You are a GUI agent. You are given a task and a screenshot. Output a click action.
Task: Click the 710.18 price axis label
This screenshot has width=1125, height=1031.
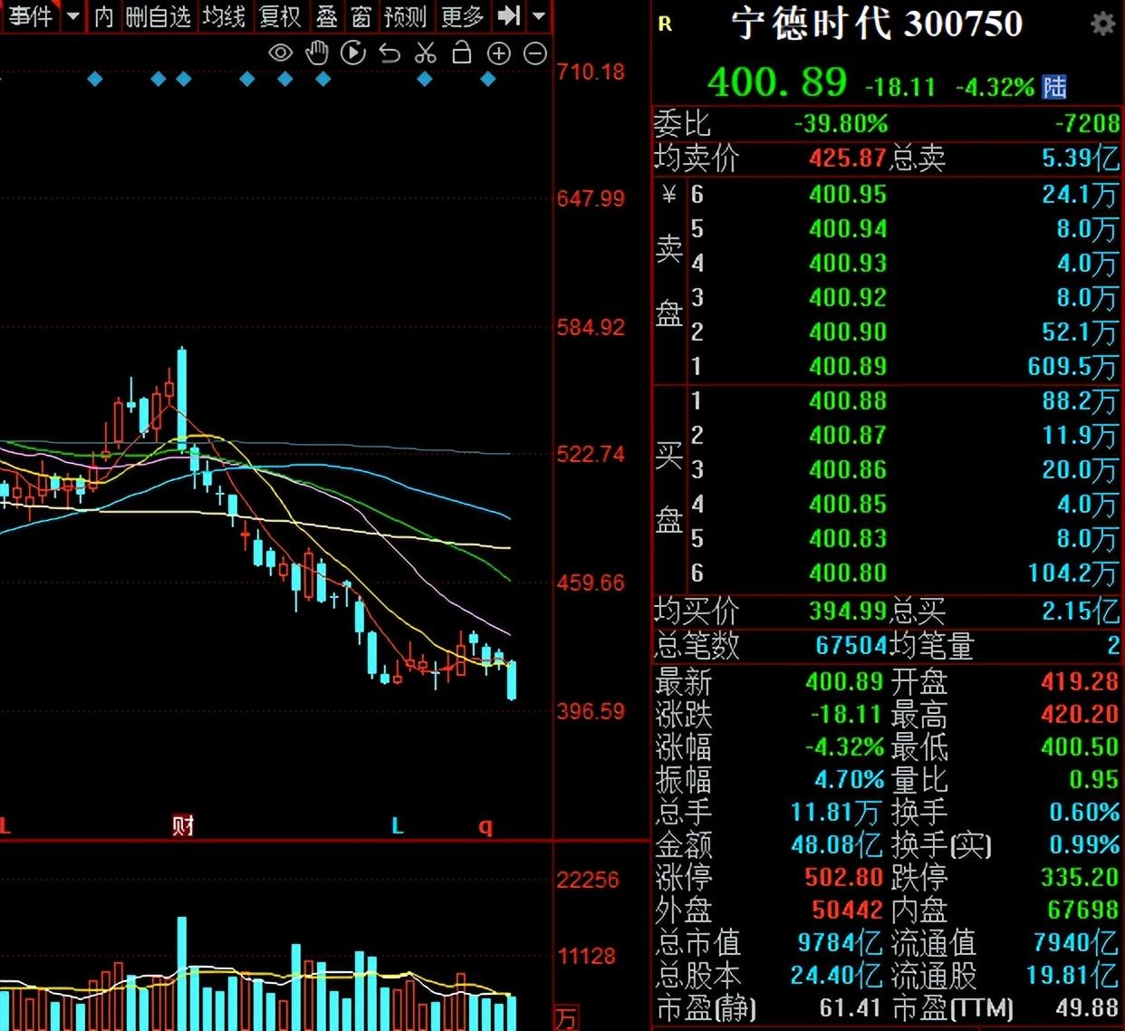591,72
